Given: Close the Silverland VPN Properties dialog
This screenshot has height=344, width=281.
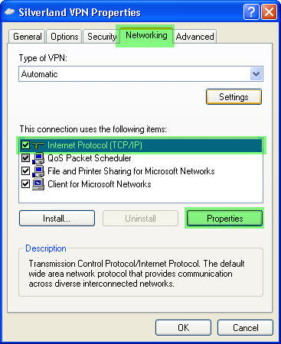Looking at the screenshot, I should point(270,12).
